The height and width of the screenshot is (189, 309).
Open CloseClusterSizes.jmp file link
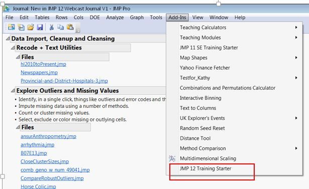[45, 161]
